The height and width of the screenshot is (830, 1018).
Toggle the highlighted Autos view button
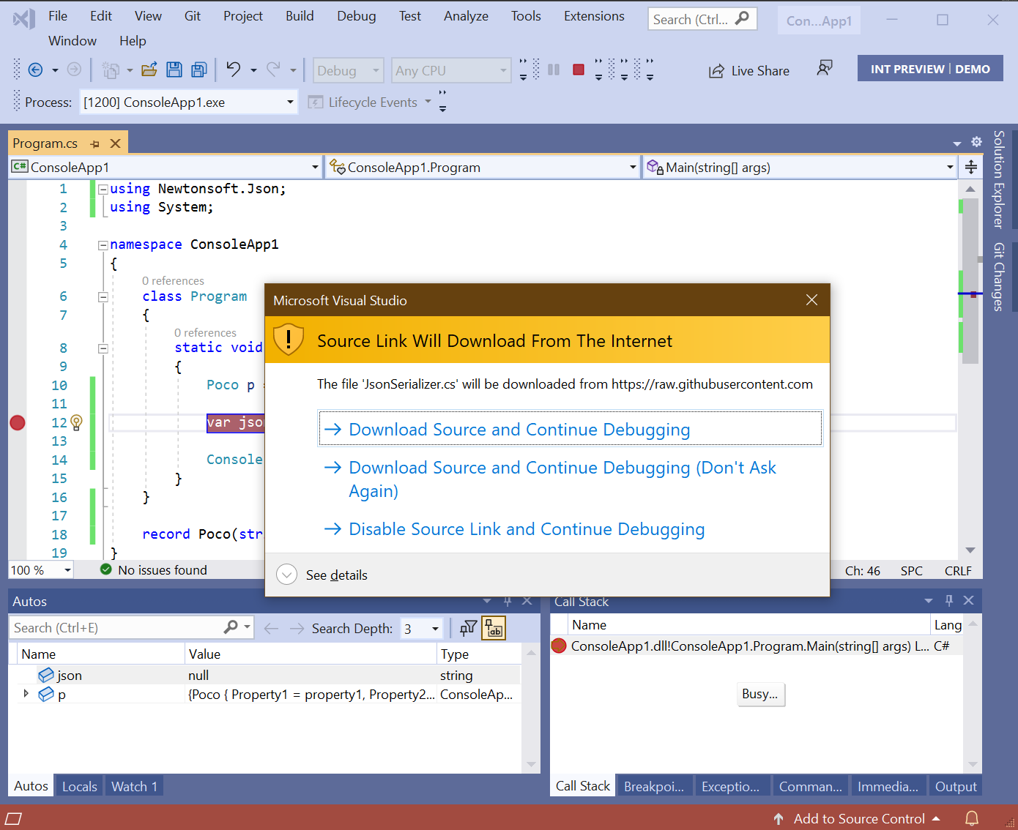coord(494,628)
